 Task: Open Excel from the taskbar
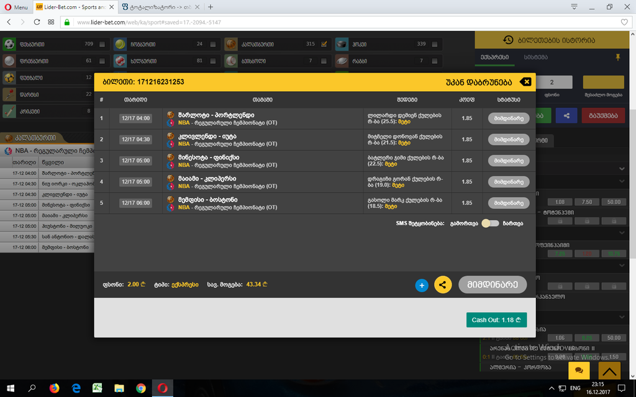click(x=97, y=388)
